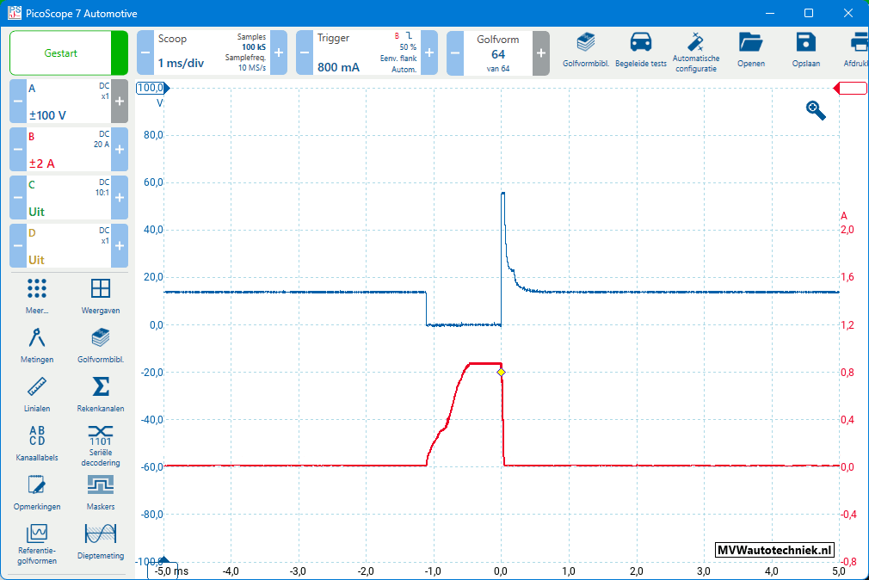
Task: Open the Maskers tool
Action: pyautogui.click(x=101, y=493)
